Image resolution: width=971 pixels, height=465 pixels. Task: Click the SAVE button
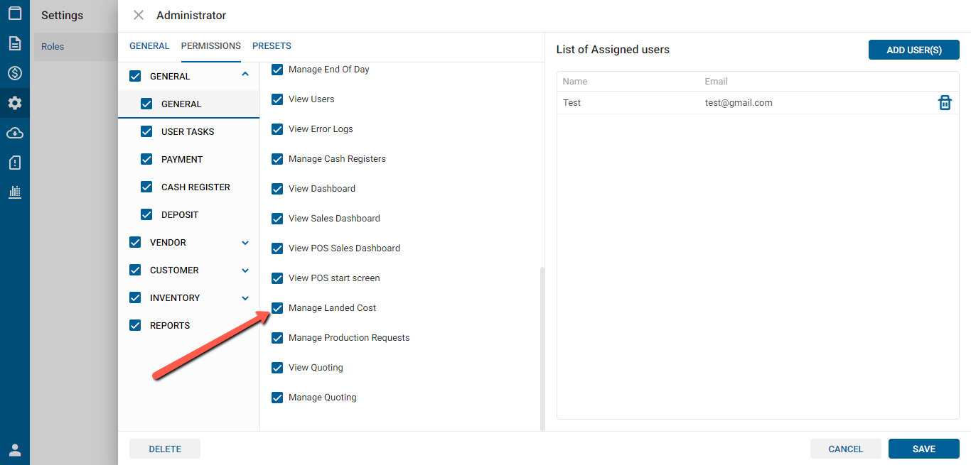click(x=923, y=449)
